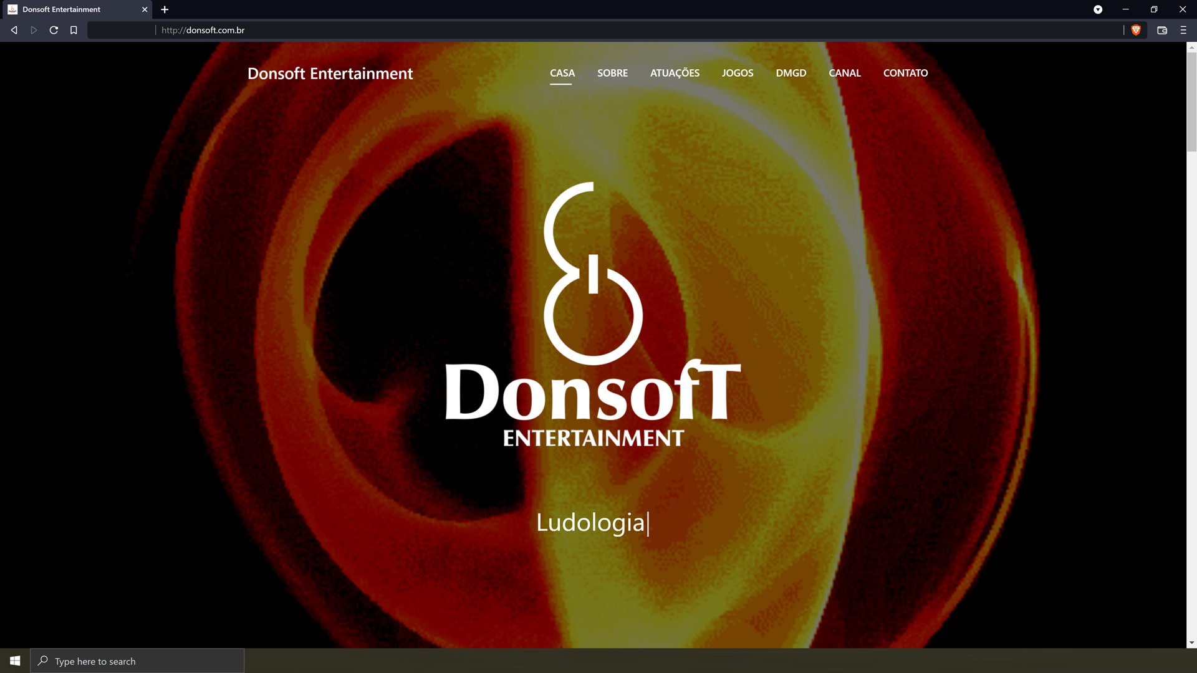
Task: Click the animated Ludologia text
Action: click(x=590, y=522)
